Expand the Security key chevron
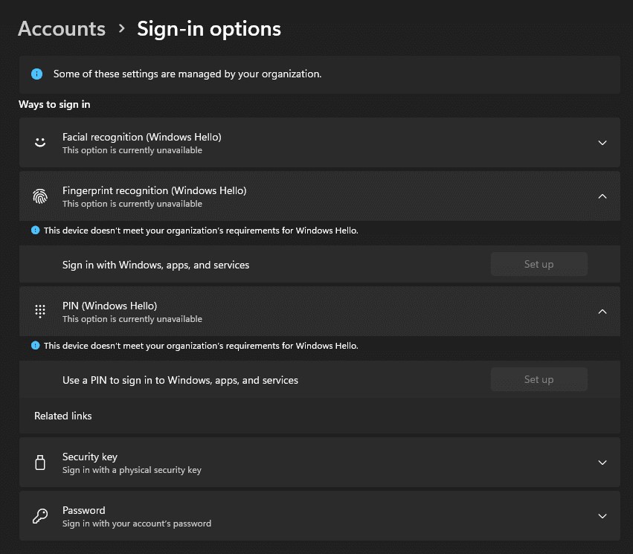This screenshot has height=554, width=633. 603,463
